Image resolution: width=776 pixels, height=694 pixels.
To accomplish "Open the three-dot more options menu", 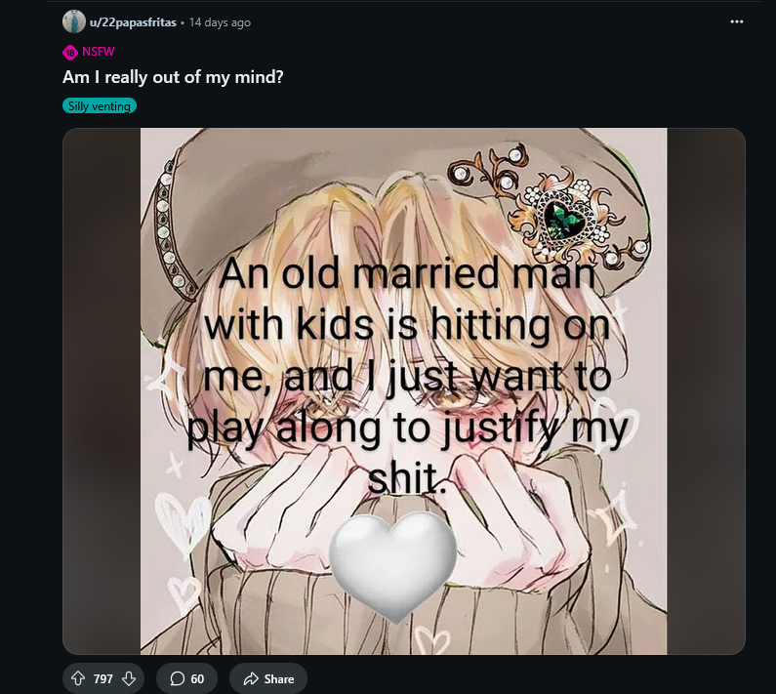I will 737,21.
